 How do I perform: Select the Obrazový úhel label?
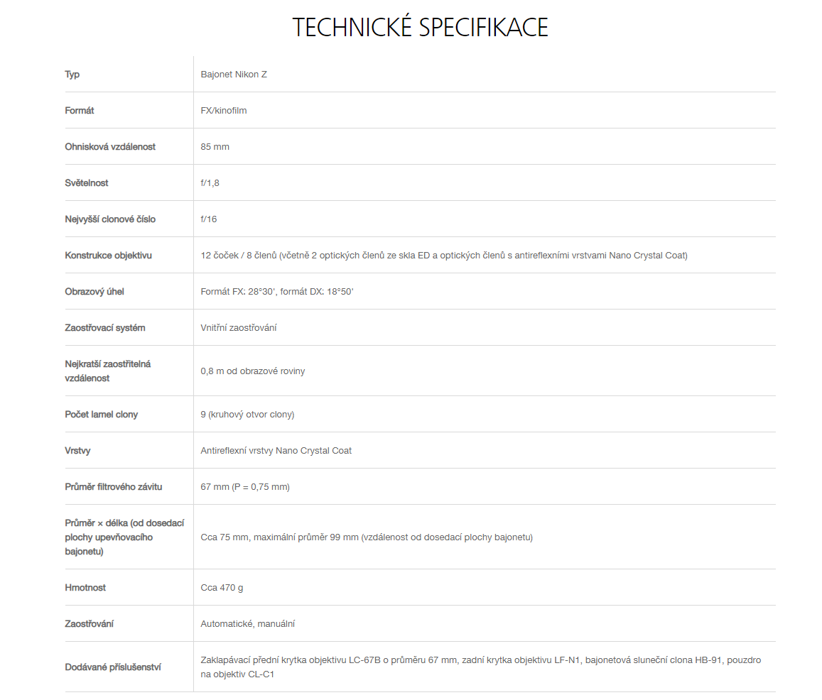(94, 291)
